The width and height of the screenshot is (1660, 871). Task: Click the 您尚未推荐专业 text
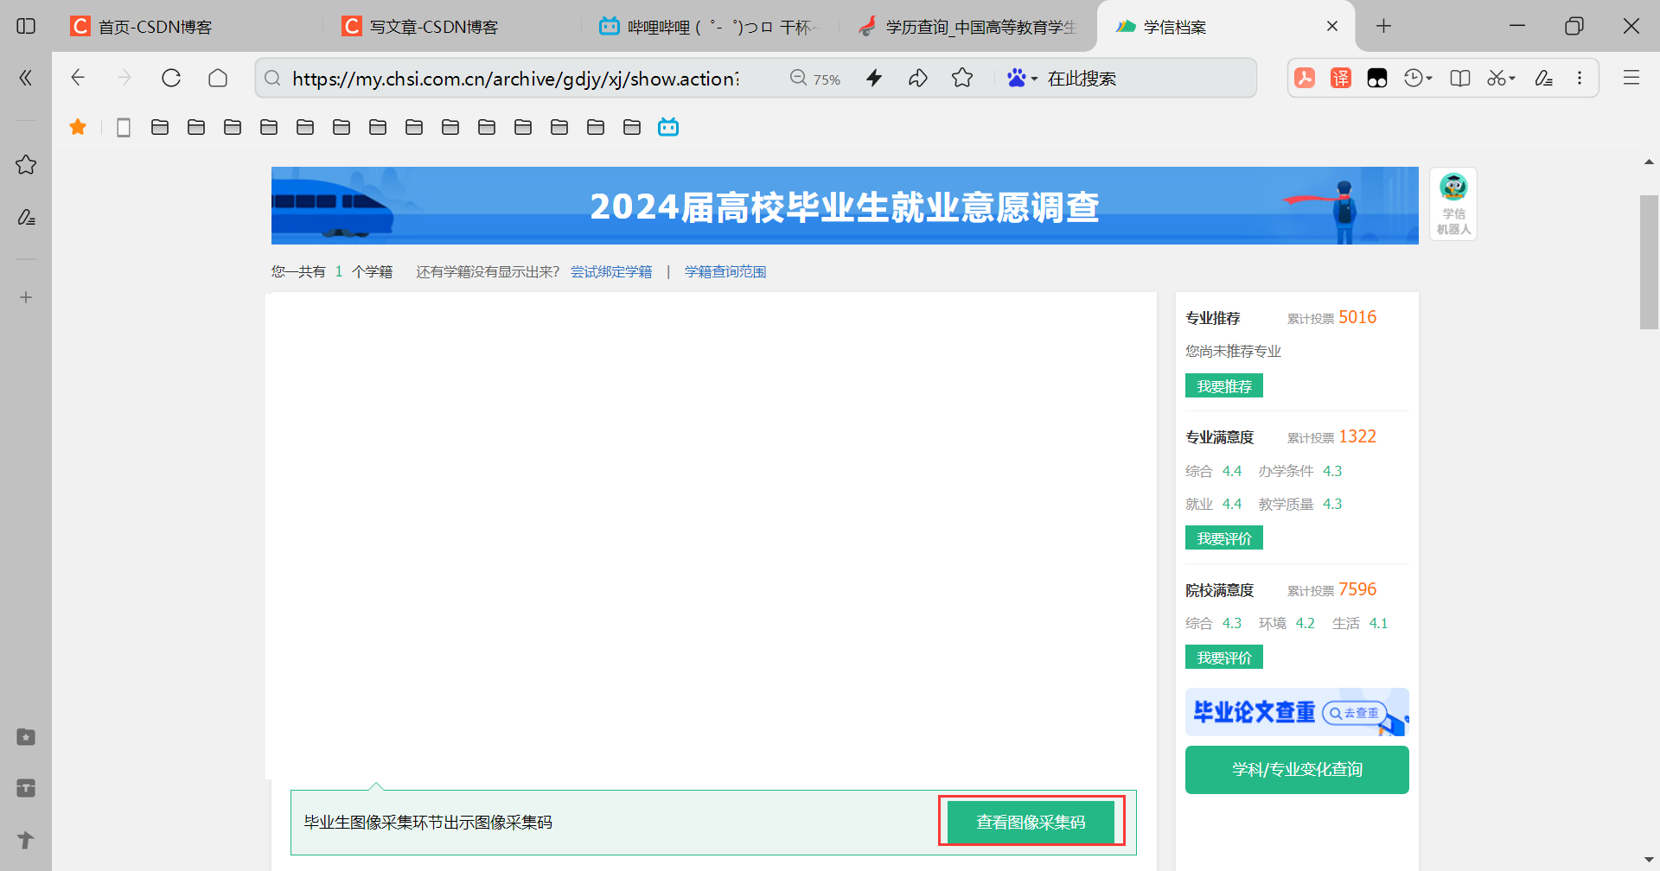(x=1233, y=351)
